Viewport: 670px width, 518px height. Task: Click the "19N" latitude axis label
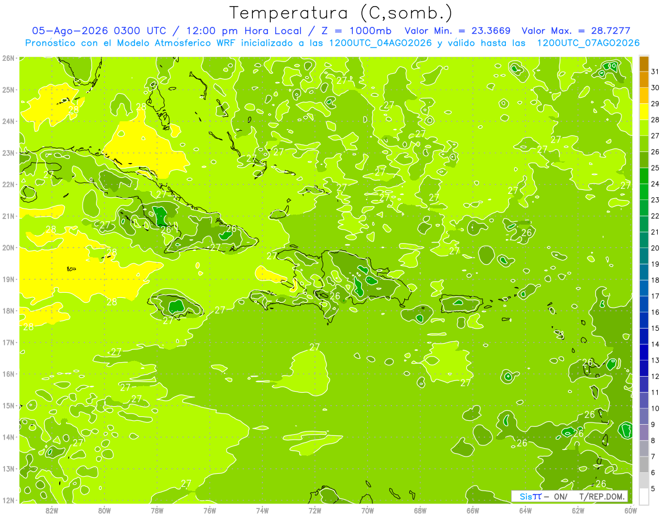click(x=8, y=279)
